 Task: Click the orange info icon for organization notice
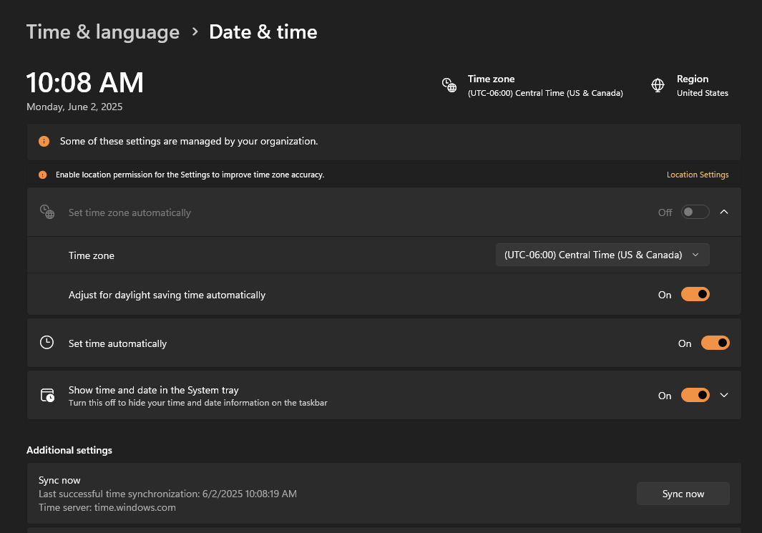pos(44,142)
